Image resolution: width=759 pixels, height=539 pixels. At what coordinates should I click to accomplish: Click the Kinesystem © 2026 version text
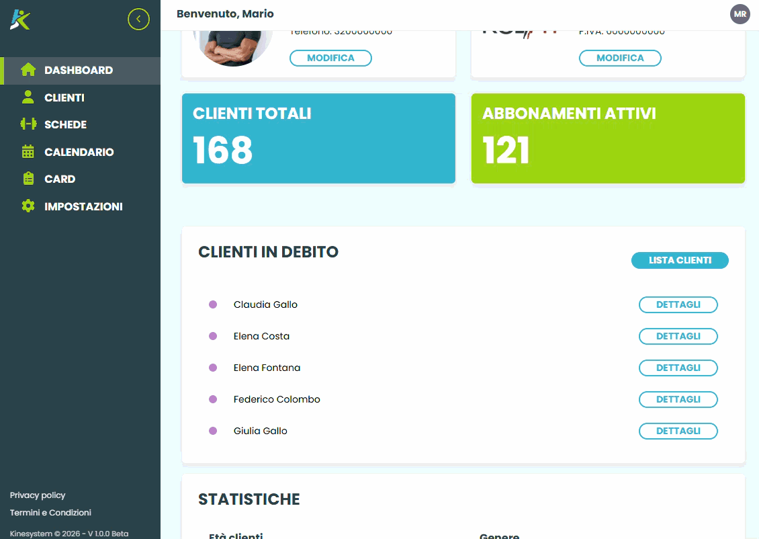tap(69, 533)
